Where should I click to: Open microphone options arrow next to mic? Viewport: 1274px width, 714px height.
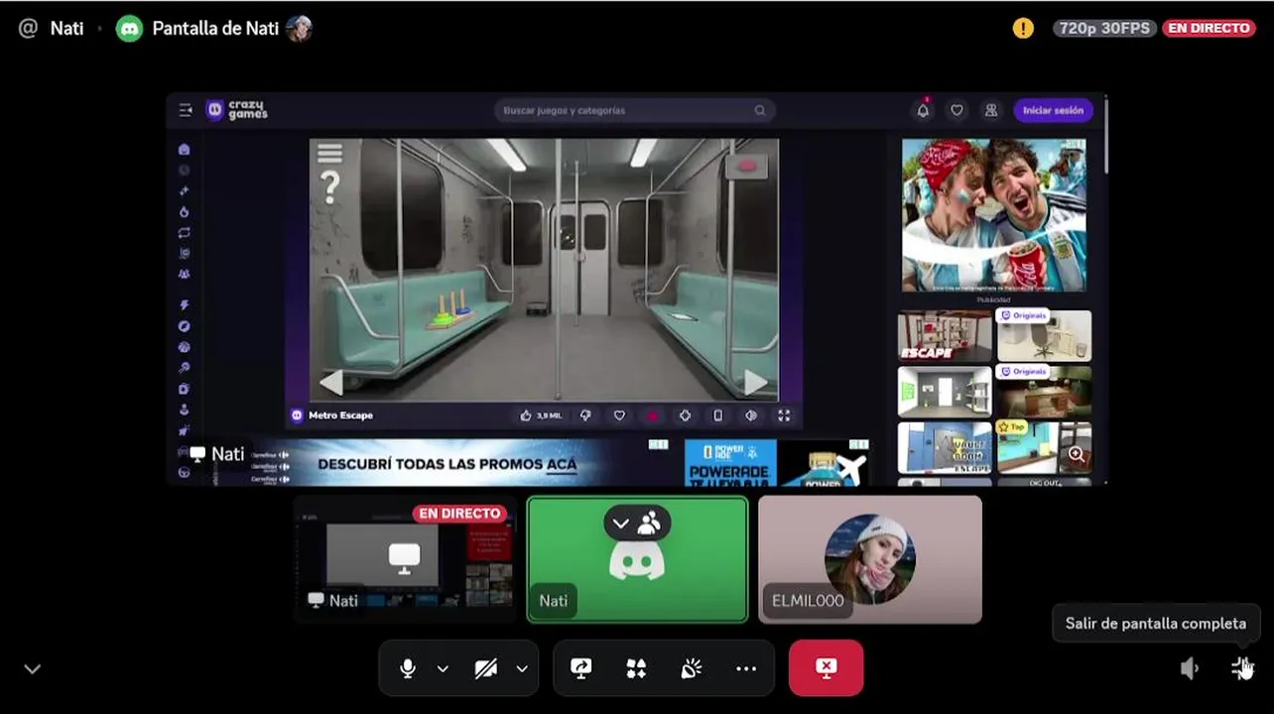point(443,668)
